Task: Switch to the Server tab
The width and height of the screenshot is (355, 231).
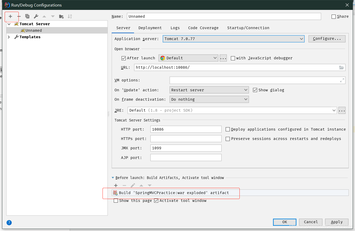Action: click(123, 28)
